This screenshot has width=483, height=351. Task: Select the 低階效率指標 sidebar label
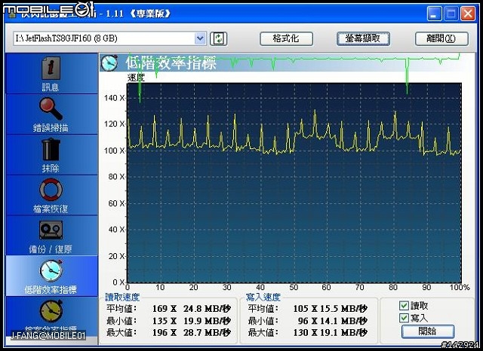pyautogui.click(x=51, y=290)
